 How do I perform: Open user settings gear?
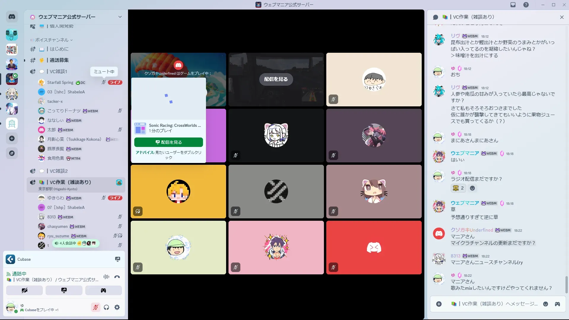pyautogui.click(x=117, y=307)
